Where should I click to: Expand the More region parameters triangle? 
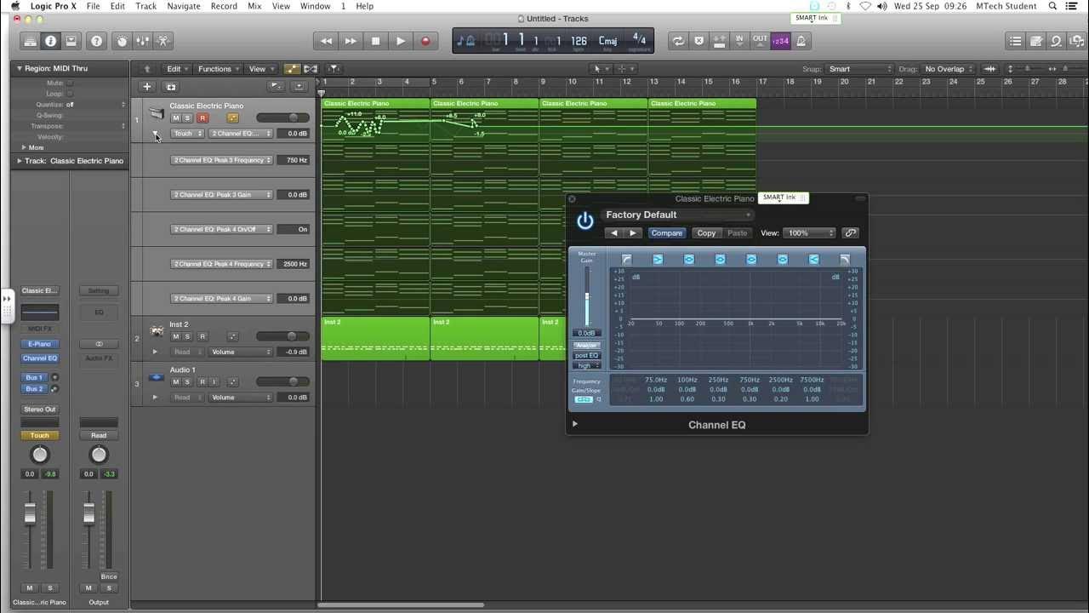coord(24,147)
